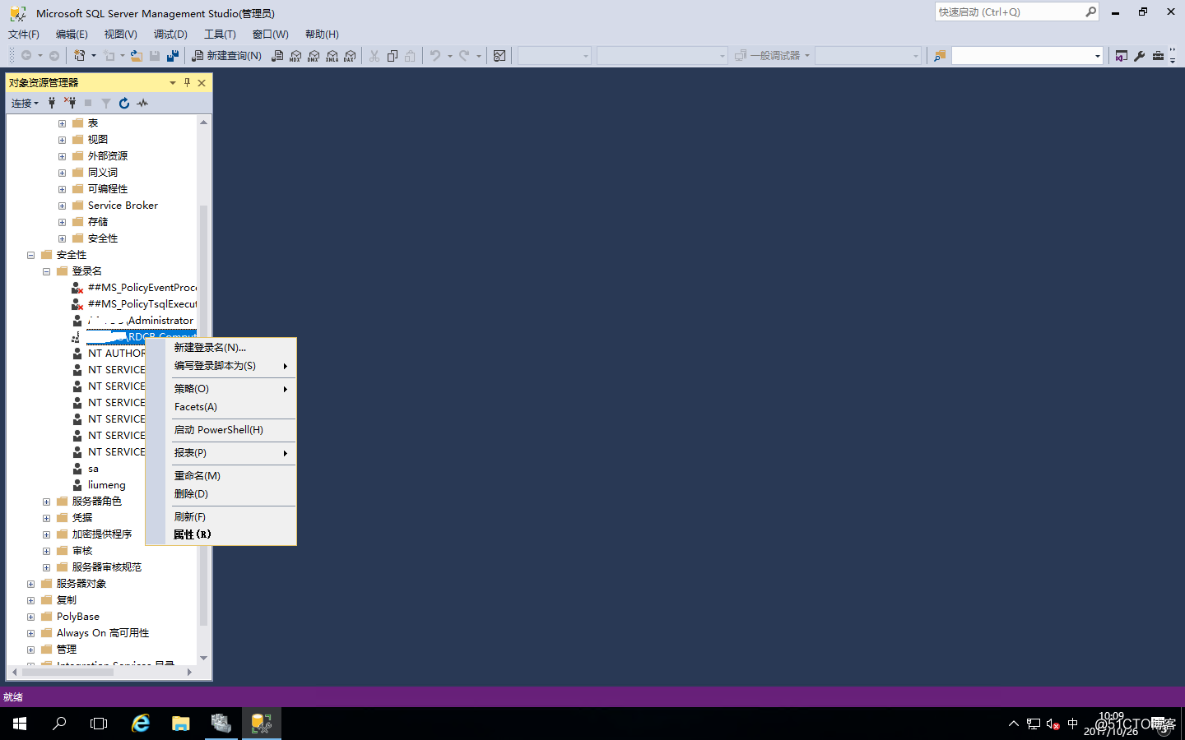
Task: Click the Object Explorer horizontal scrollbar thumb
Action: pos(67,672)
